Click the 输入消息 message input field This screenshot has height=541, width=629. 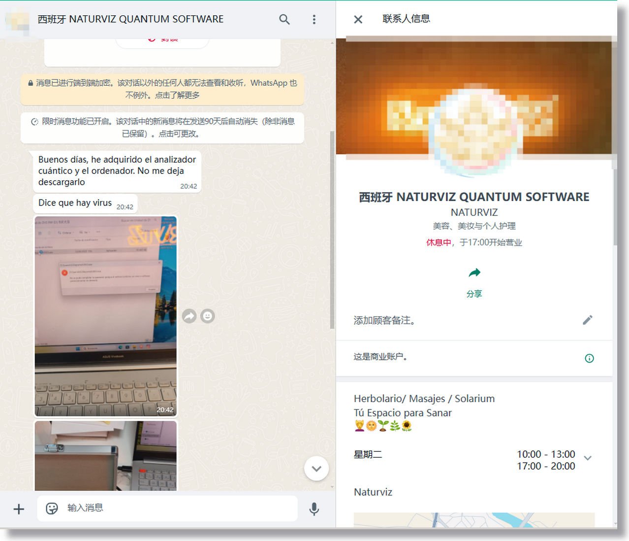click(167, 508)
